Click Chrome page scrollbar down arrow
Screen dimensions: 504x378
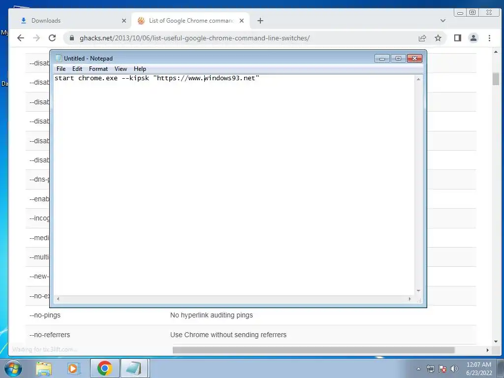tap(496, 342)
